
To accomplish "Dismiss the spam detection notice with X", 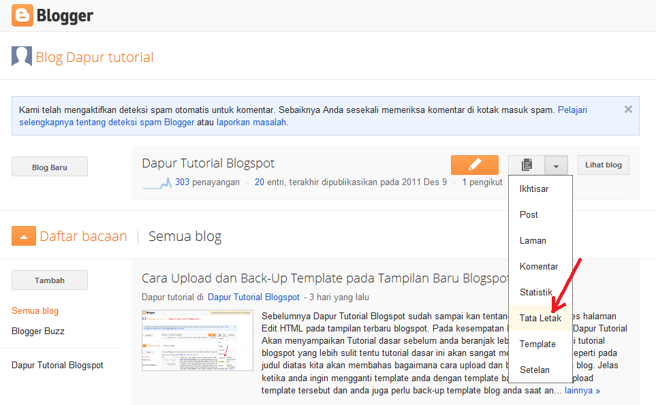I will (x=628, y=110).
